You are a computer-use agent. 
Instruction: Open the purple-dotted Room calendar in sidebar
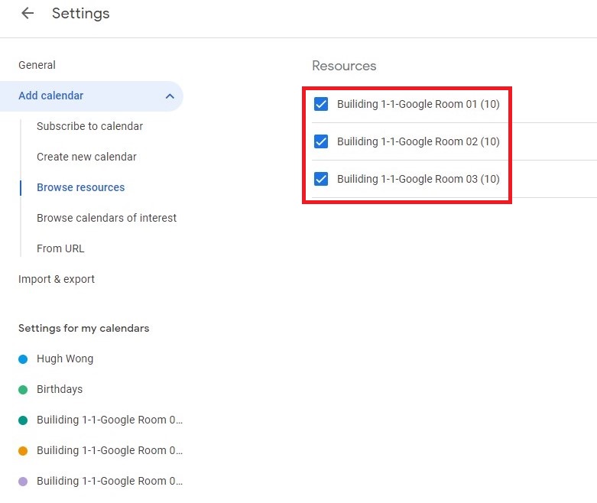[x=109, y=481]
